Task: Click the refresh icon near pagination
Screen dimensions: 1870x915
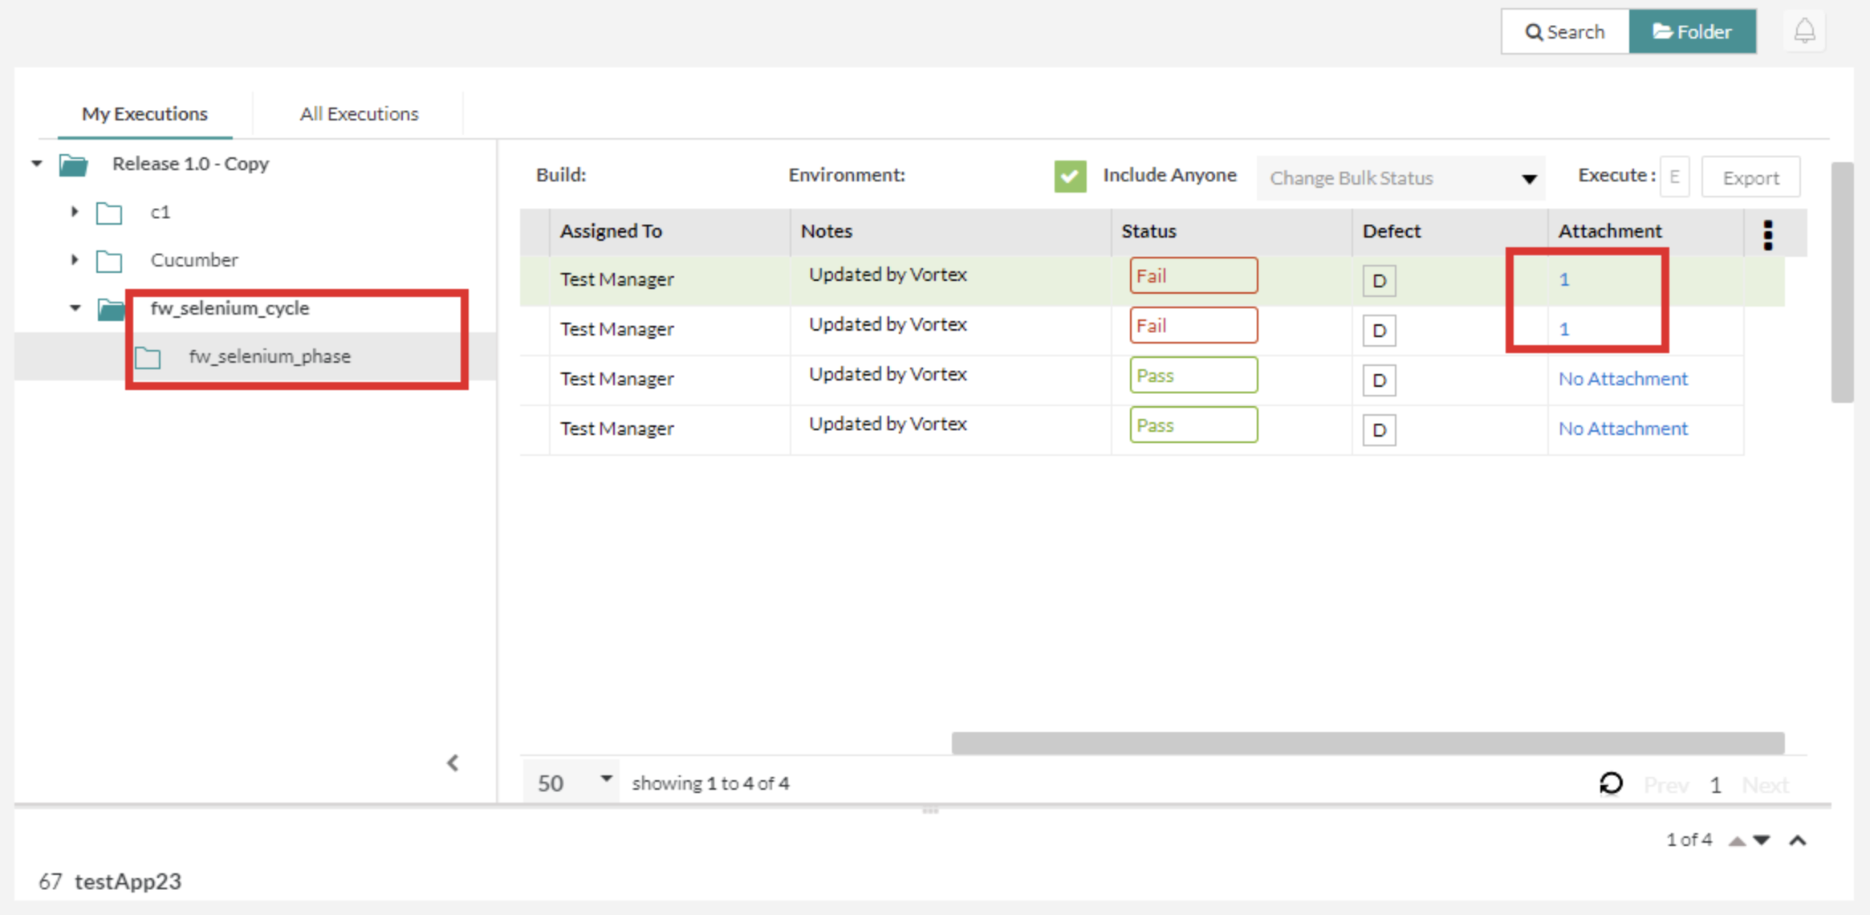Action: [x=1611, y=783]
